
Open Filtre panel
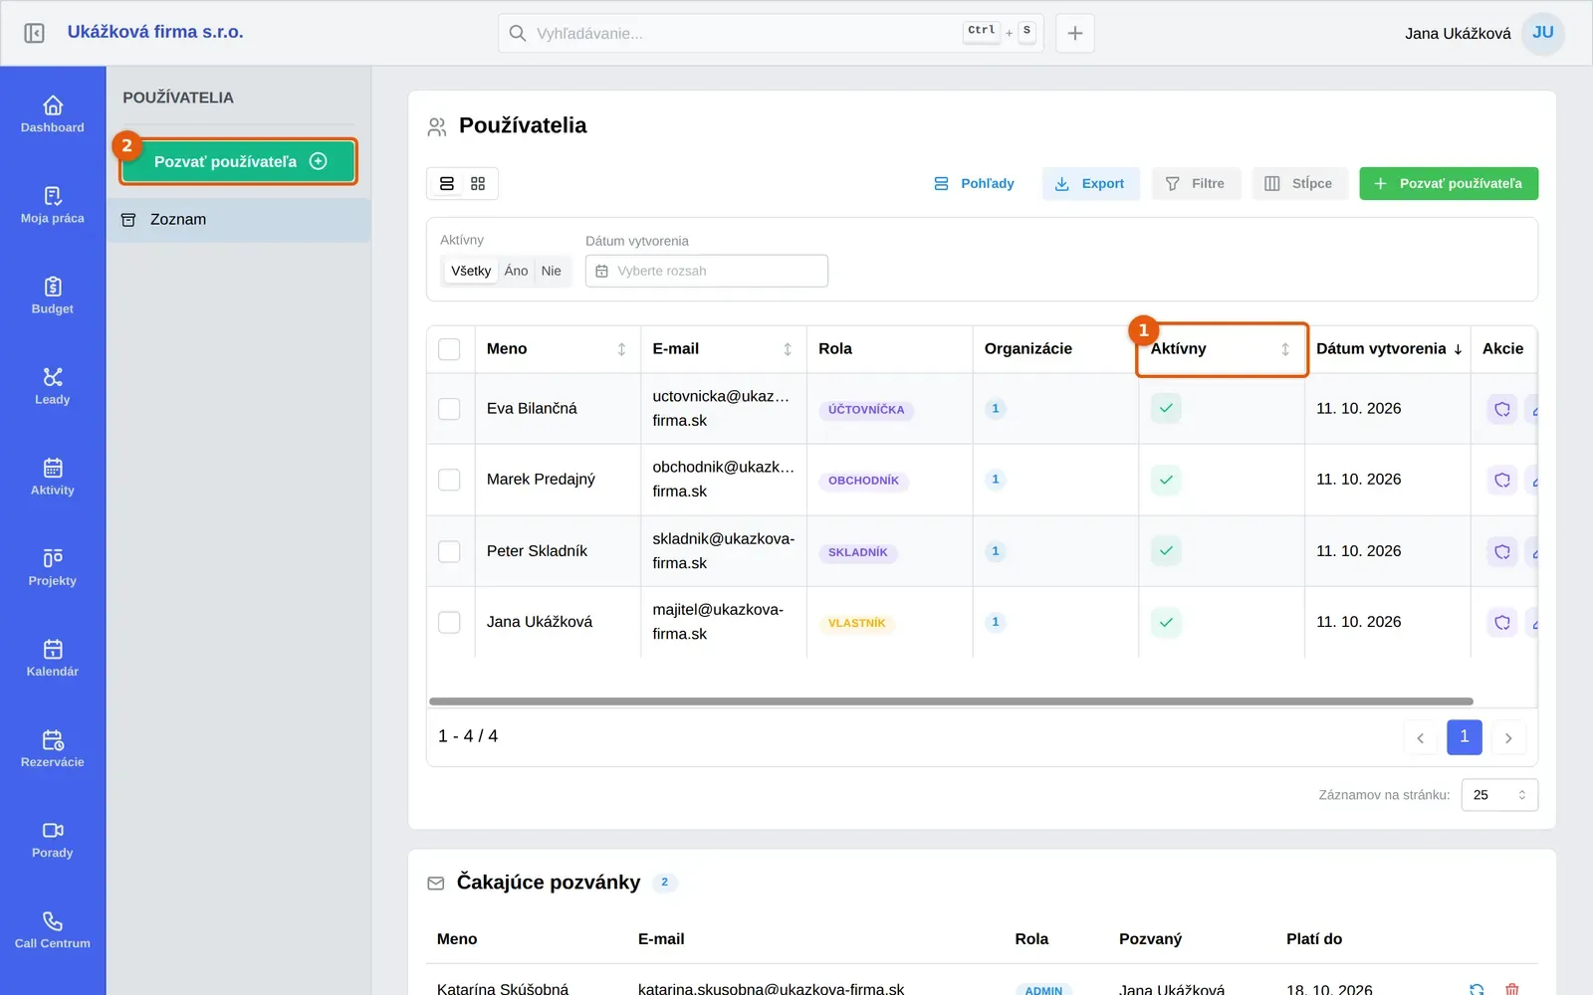tap(1196, 184)
